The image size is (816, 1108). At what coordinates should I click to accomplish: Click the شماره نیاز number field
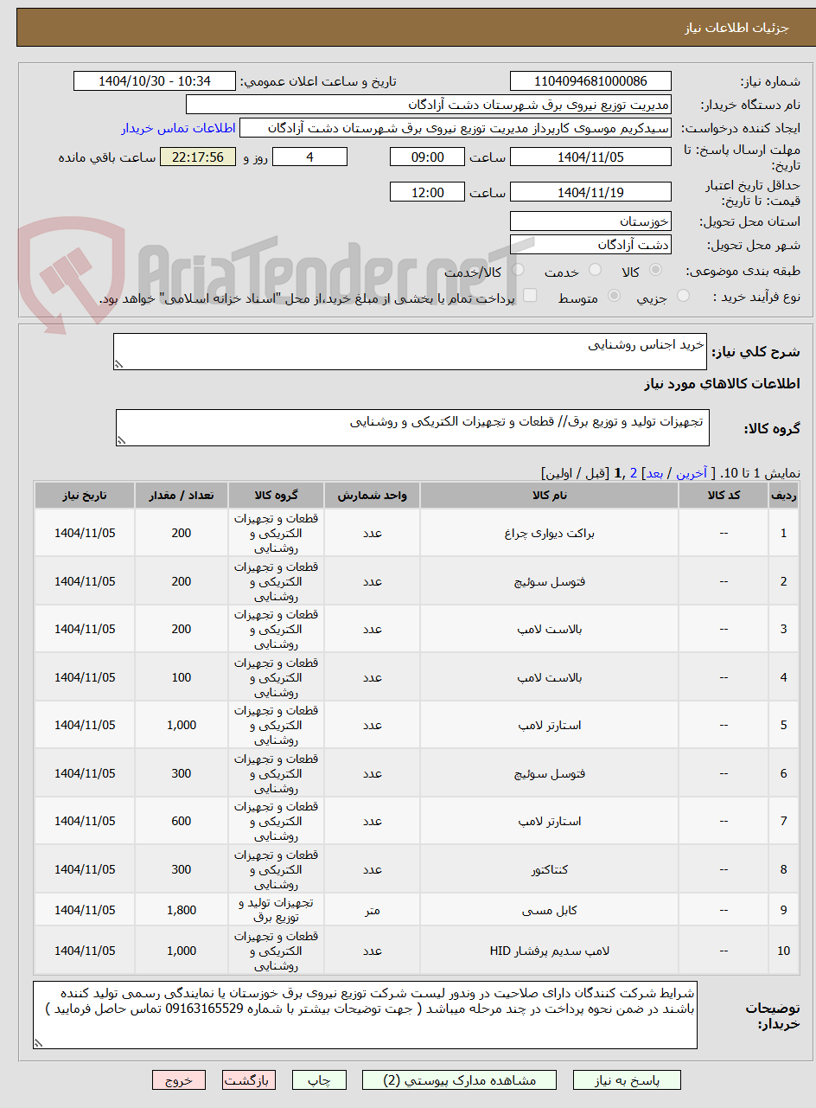click(590, 81)
